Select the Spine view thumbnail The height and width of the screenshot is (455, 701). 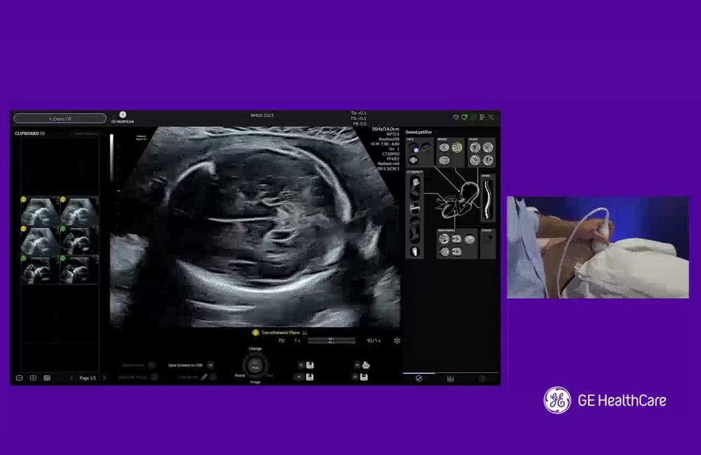pos(488,199)
